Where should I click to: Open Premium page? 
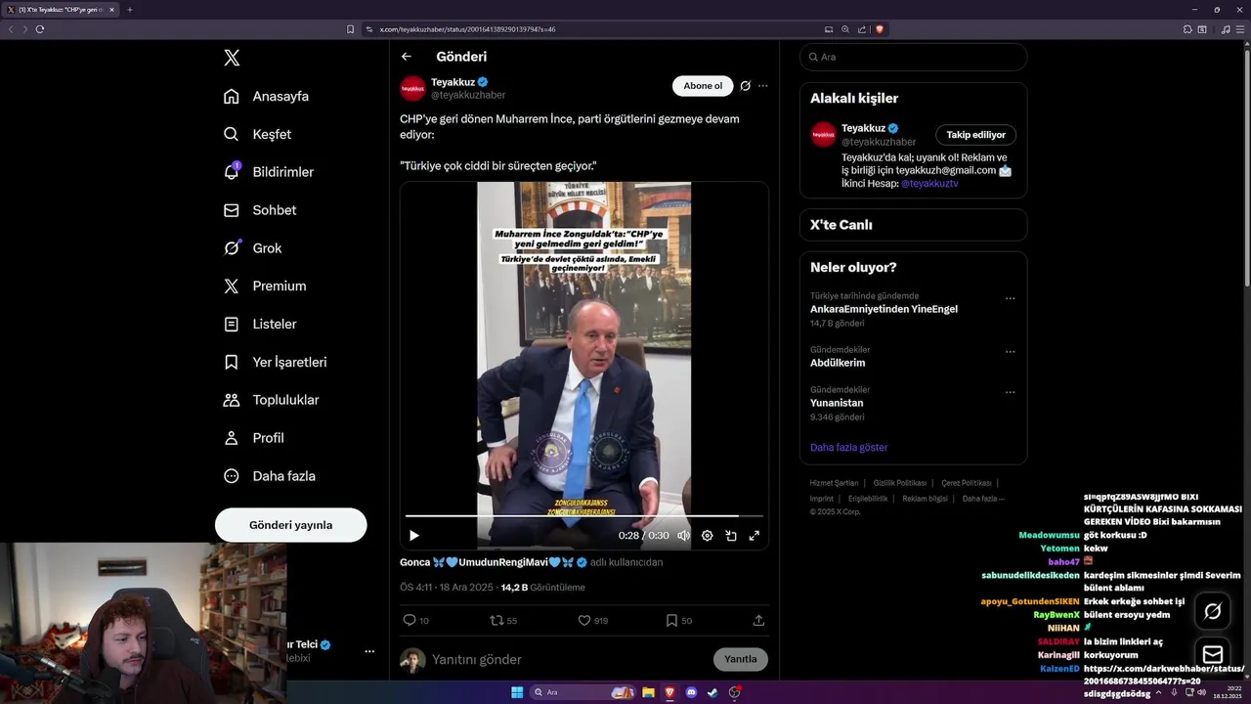(264, 286)
